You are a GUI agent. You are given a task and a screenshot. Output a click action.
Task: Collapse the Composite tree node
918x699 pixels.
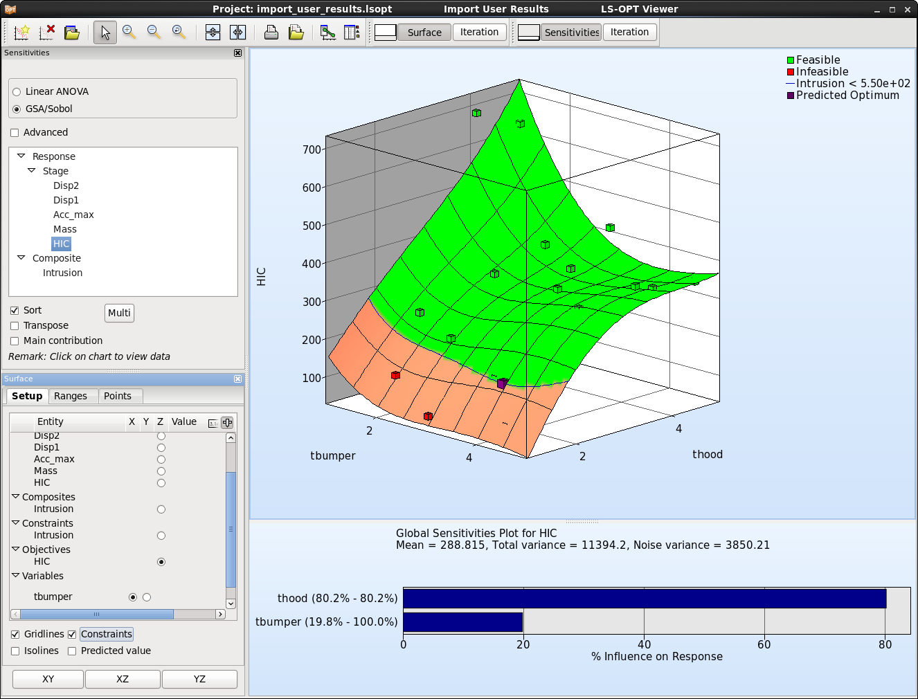[x=21, y=257]
